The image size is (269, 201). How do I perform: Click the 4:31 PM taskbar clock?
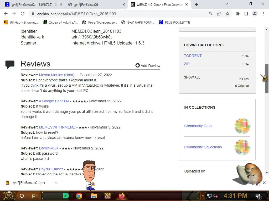[235, 196]
